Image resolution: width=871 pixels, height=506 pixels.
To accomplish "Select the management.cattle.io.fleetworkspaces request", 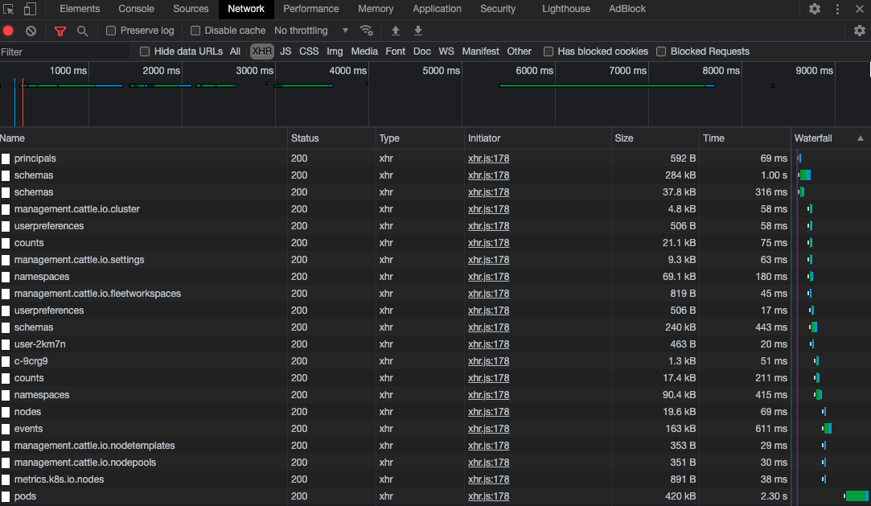I will [98, 294].
